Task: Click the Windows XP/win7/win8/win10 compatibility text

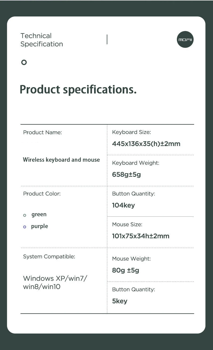Action: [55, 283]
